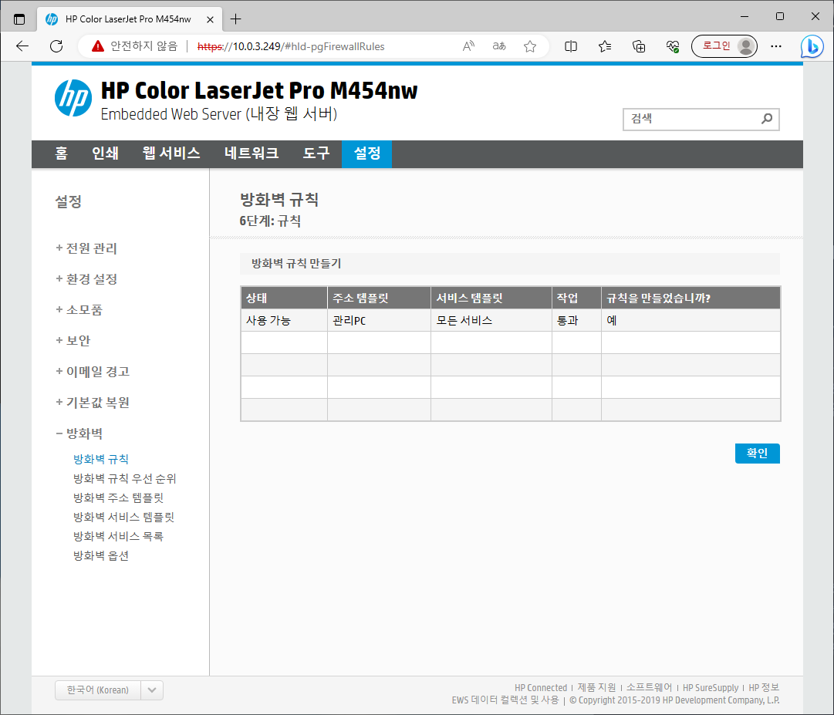Expand the 이메일 경고 section
The height and width of the screenshot is (715, 834).
click(x=93, y=372)
